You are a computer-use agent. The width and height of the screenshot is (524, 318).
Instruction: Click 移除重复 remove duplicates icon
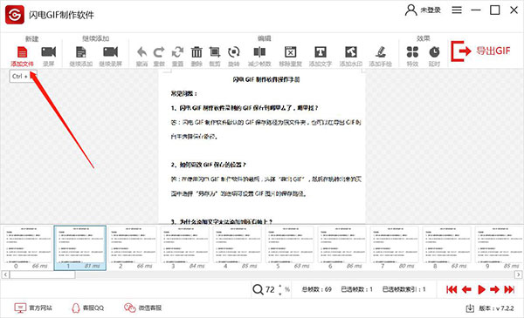pos(291,52)
